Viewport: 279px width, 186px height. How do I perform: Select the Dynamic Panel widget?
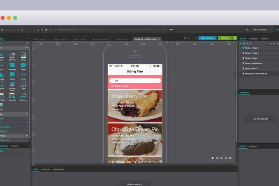(12, 86)
